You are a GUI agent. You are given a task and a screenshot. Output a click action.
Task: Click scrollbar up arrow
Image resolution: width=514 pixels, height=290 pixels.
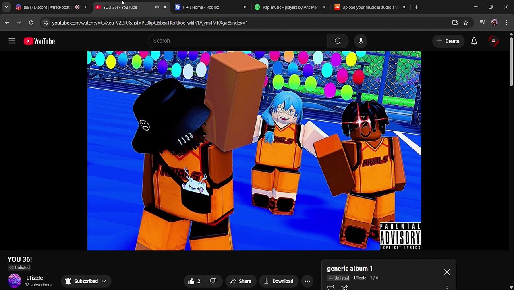(512, 35)
